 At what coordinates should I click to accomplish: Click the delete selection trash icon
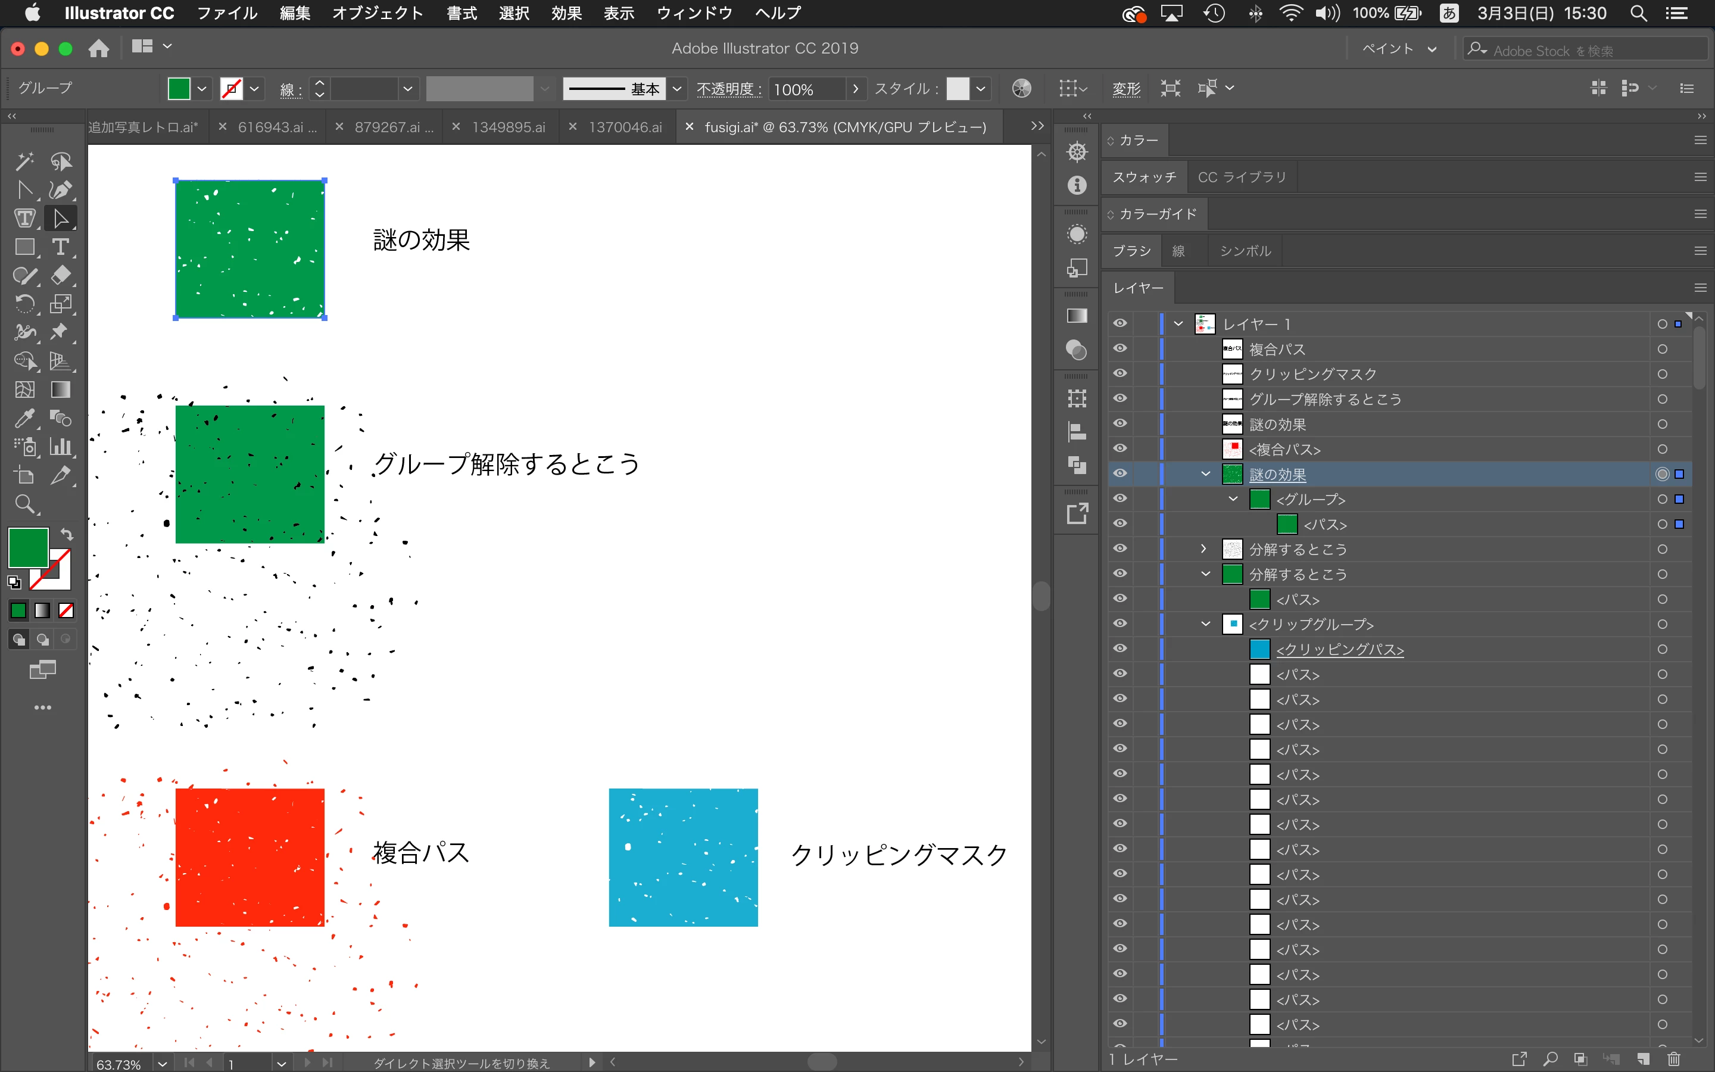pos(1674,1058)
